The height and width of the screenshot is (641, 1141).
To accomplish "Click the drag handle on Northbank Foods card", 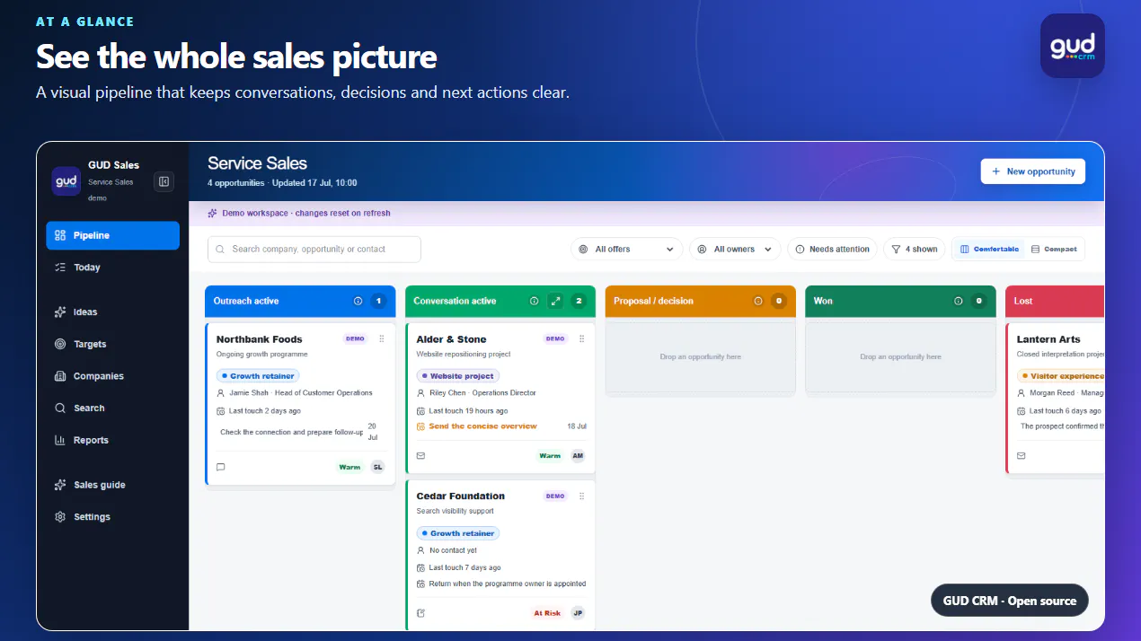I will coord(382,338).
